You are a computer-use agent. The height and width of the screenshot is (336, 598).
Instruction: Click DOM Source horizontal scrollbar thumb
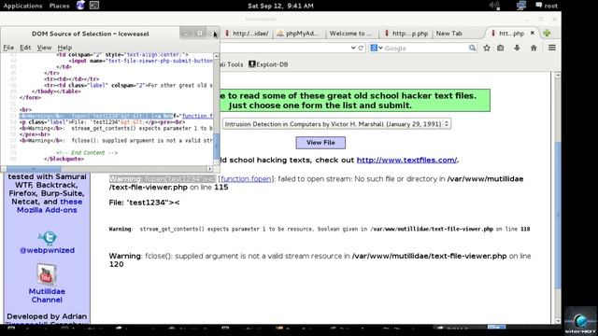pos(34,169)
